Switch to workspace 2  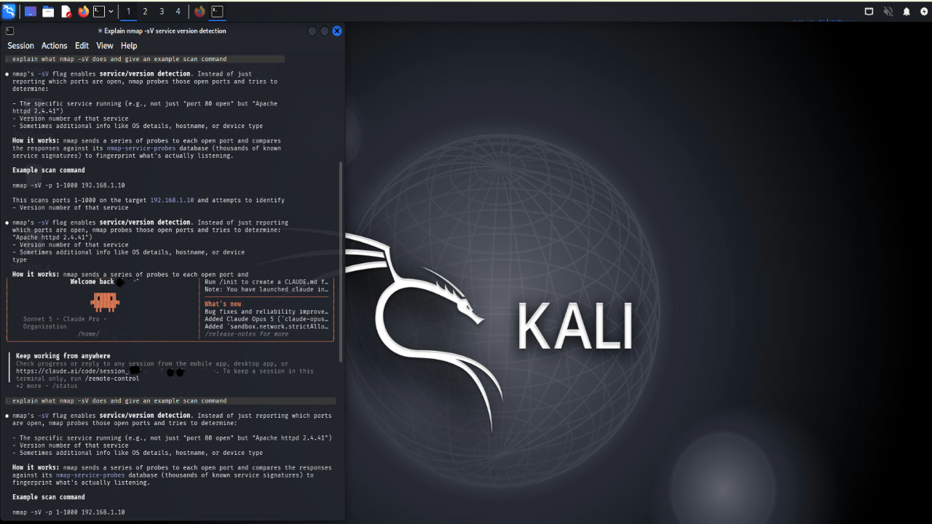coord(145,12)
